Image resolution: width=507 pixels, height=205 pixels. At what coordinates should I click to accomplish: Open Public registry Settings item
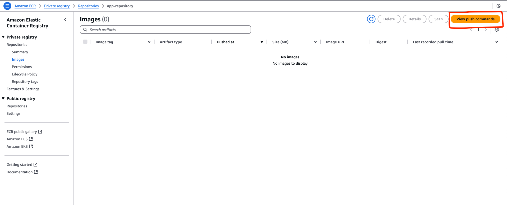(x=13, y=113)
